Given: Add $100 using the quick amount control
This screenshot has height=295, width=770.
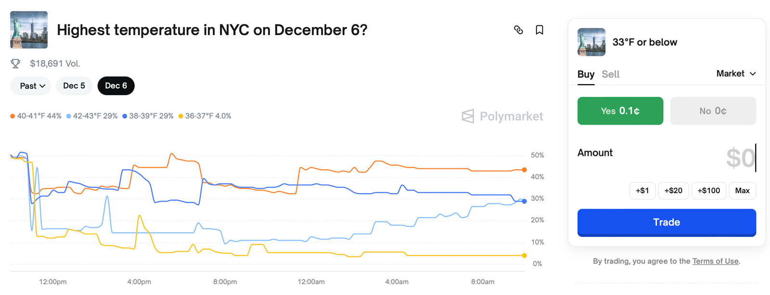Looking at the screenshot, I should (708, 190).
